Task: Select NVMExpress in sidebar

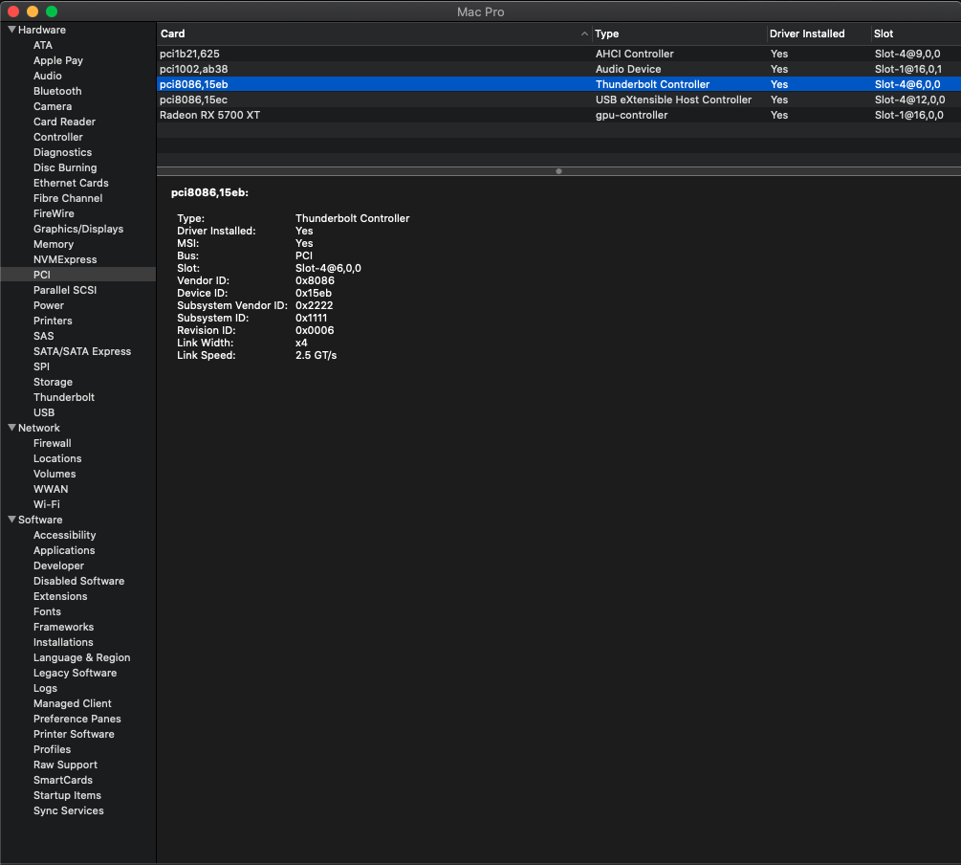Action: point(65,259)
